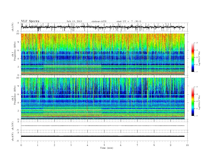211x163 pixels.
Task: Click the "ch.1(V)" waveform axis label
Action: click(x=13, y=27)
